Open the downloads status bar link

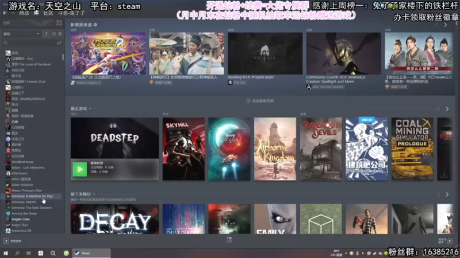[x=229, y=240]
